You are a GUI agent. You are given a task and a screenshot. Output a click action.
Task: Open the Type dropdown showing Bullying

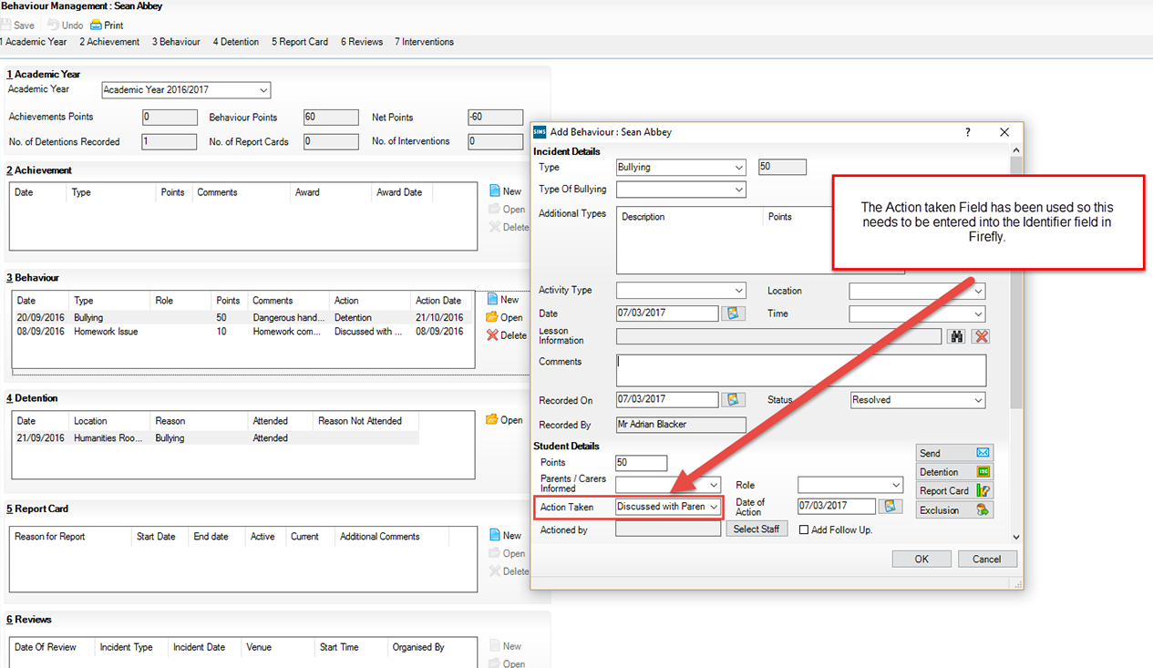point(738,168)
